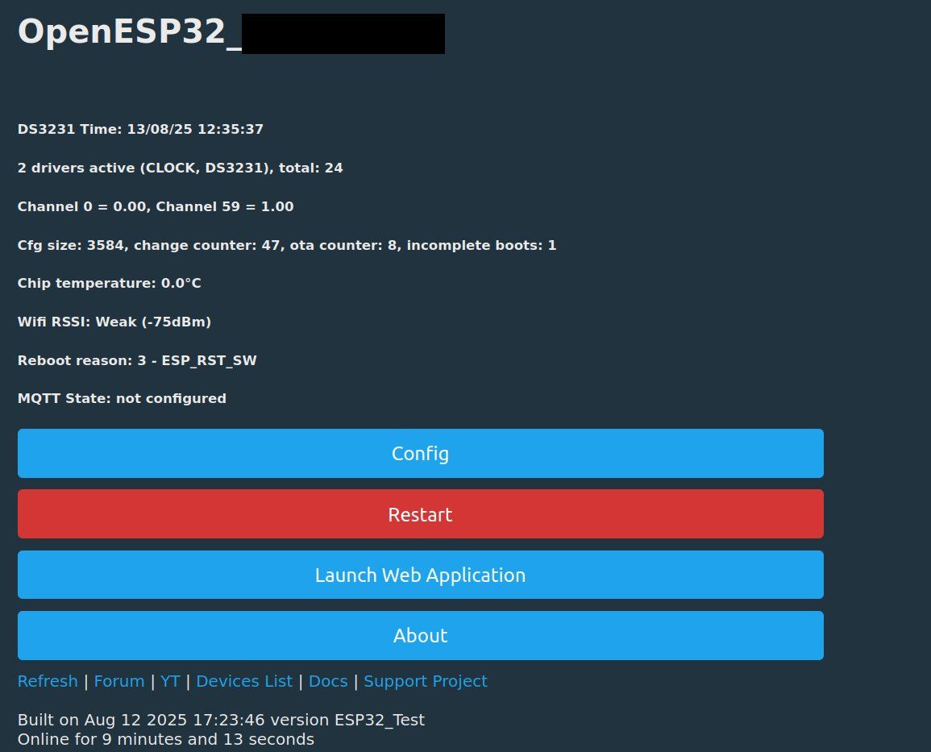The width and height of the screenshot is (931, 752).
Task: Open the Forum link
Action: [x=119, y=681]
